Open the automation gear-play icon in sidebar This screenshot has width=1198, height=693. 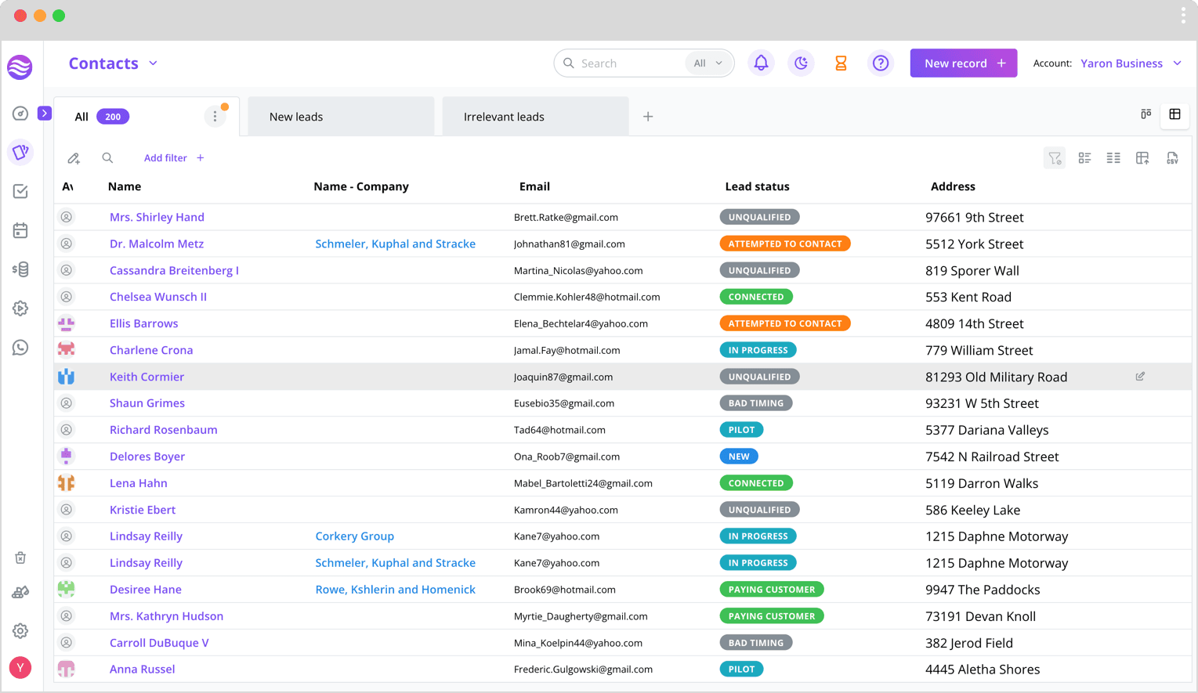tap(20, 309)
